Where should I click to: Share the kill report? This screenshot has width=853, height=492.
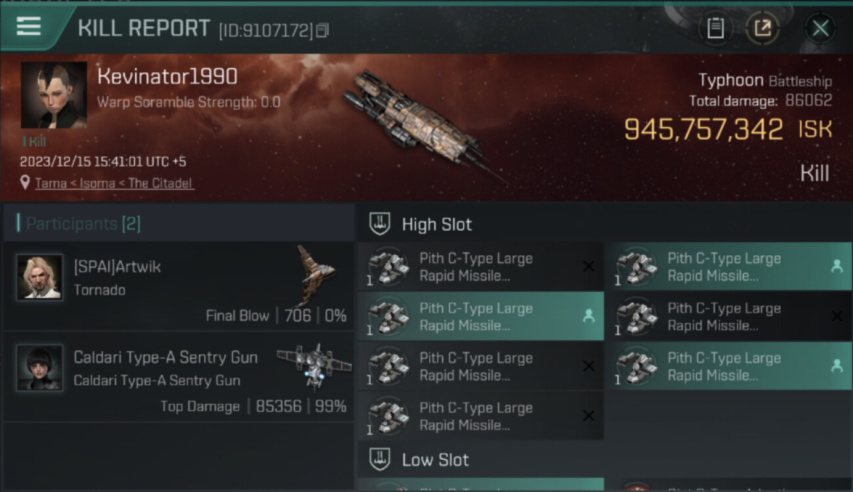(x=762, y=28)
